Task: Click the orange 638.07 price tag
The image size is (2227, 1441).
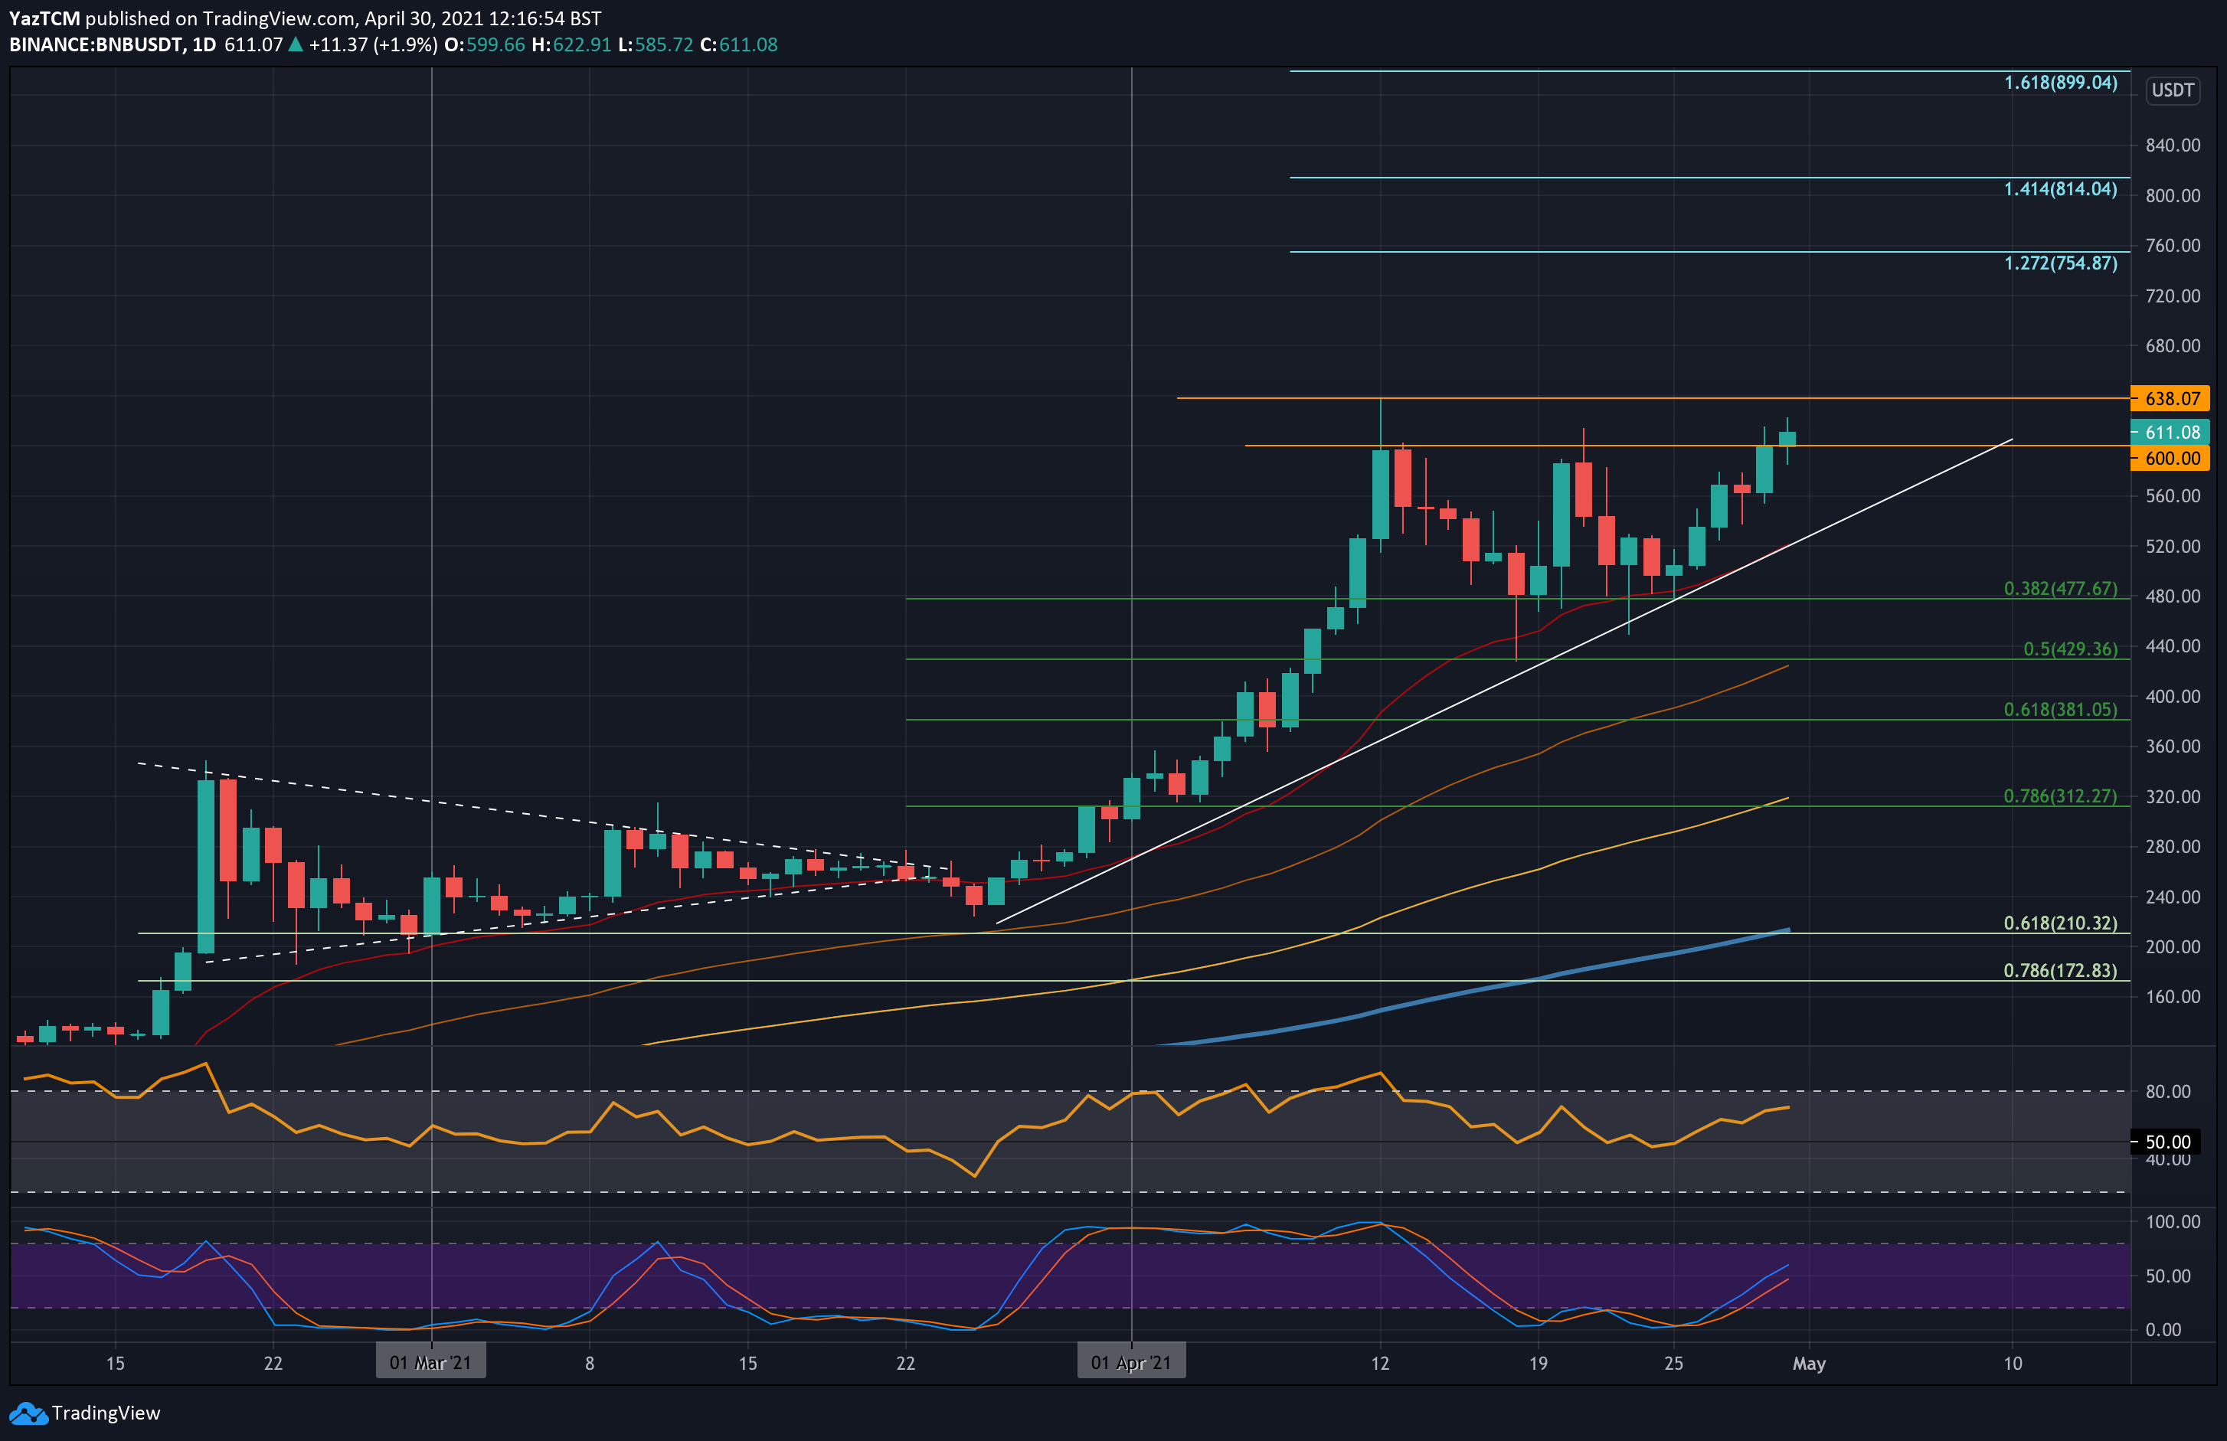Action: (2170, 399)
